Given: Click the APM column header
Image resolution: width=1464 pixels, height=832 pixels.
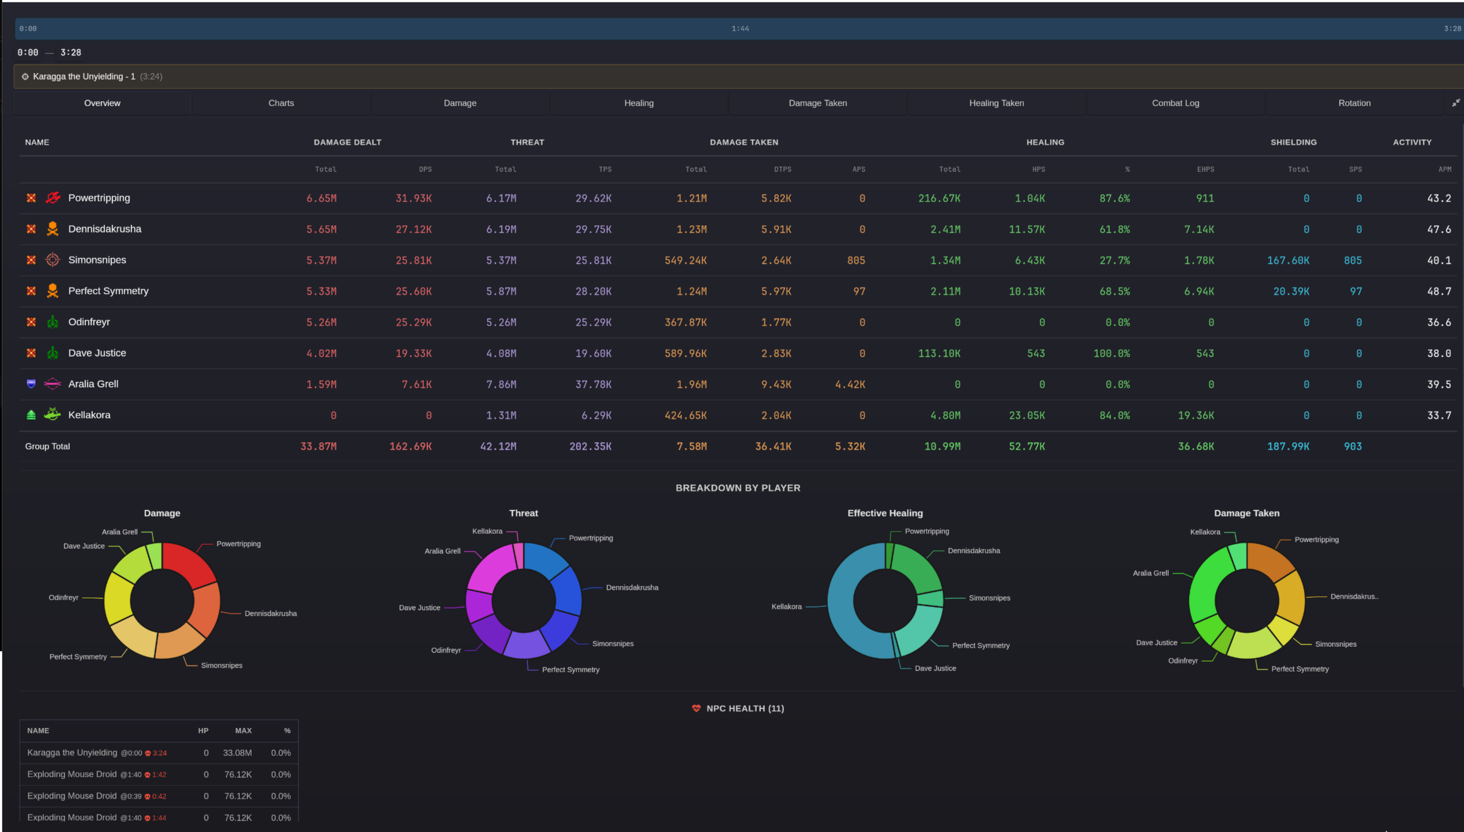Looking at the screenshot, I should [1444, 170].
